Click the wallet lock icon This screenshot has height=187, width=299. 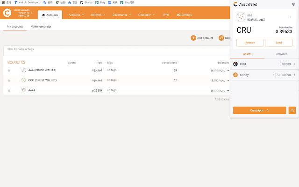pyautogui.click(x=292, y=110)
